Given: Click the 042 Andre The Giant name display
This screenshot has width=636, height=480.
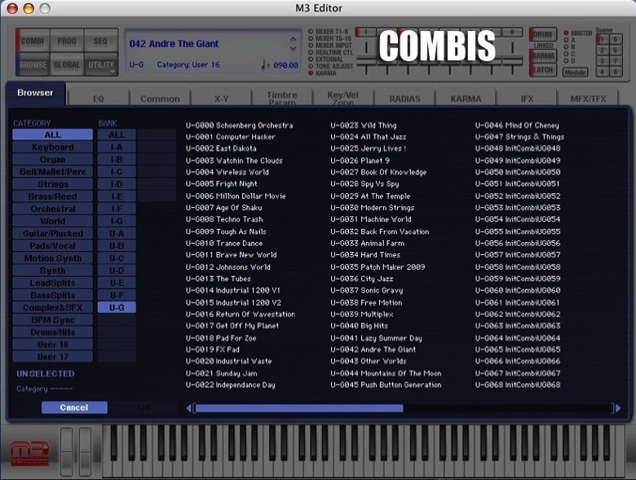Looking at the screenshot, I should click(x=174, y=44).
